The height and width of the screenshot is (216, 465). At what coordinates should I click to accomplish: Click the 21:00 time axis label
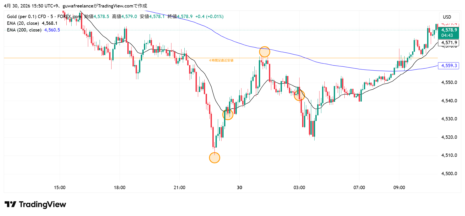coord(179,188)
